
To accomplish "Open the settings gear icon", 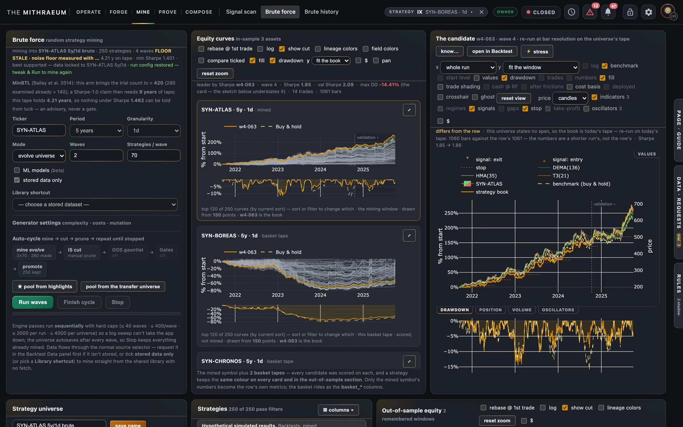I will click(x=648, y=12).
